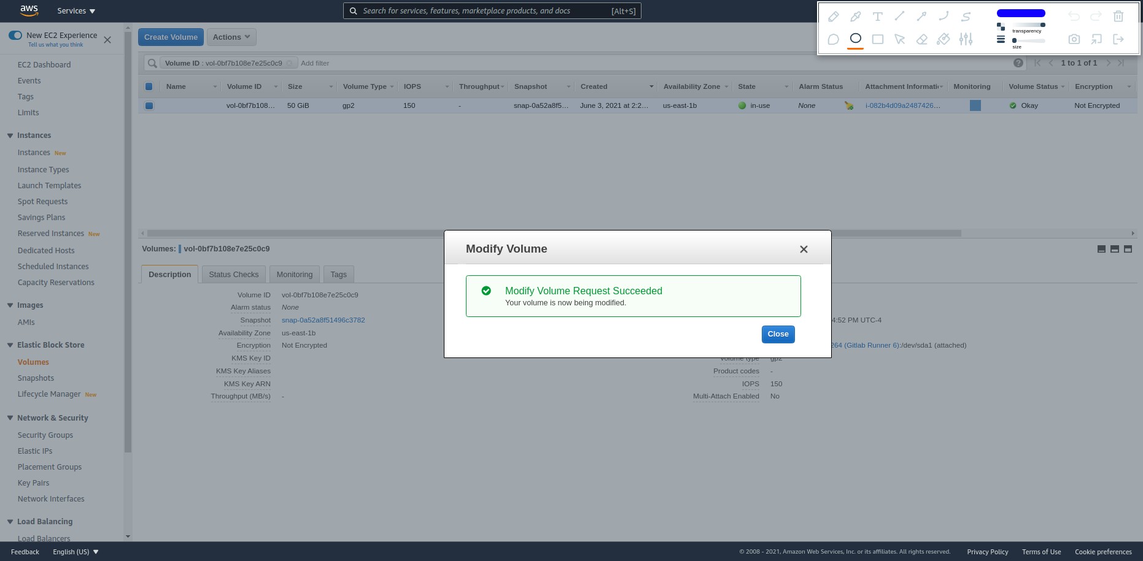
Task: Adjust the size slider
Action: coord(1028,40)
